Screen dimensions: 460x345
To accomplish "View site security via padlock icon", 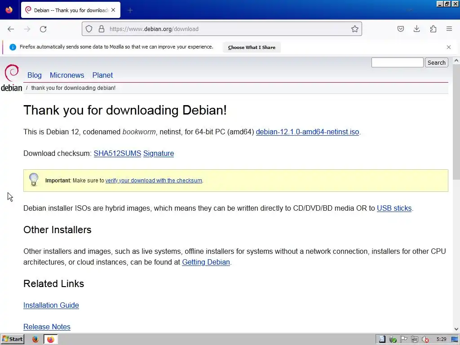I will coord(102,29).
